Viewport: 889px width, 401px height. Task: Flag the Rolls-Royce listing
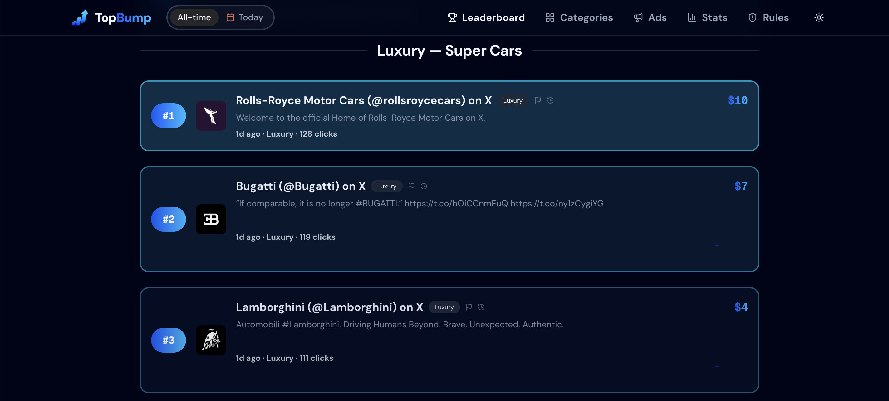pos(537,100)
